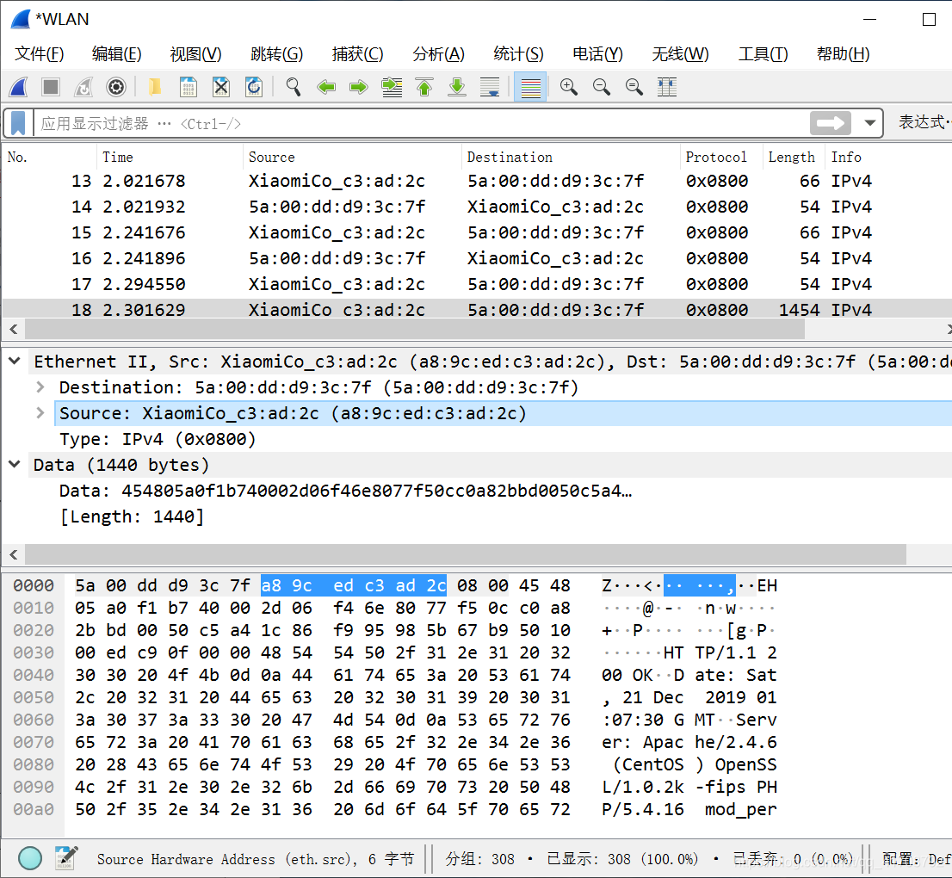Open the 分析(A) menu
The height and width of the screenshot is (878, 952).
coord(438,54)
